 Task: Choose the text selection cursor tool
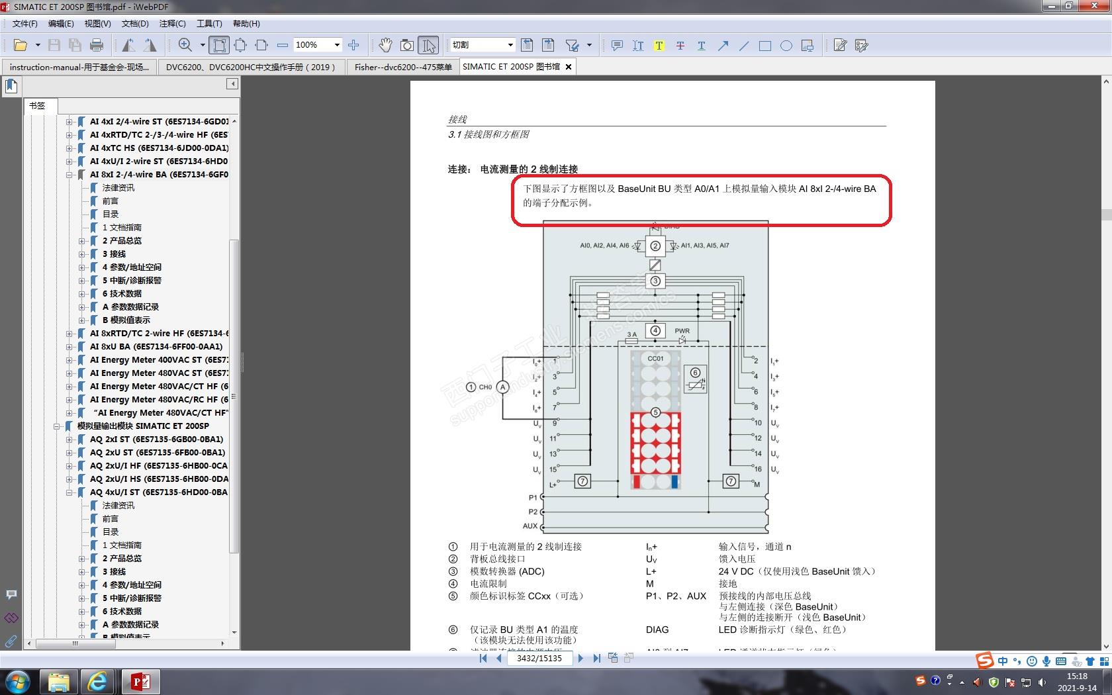(429, 45)
